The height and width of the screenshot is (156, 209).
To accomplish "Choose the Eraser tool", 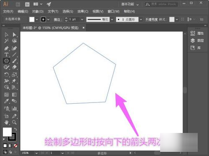I will point(14,67).
